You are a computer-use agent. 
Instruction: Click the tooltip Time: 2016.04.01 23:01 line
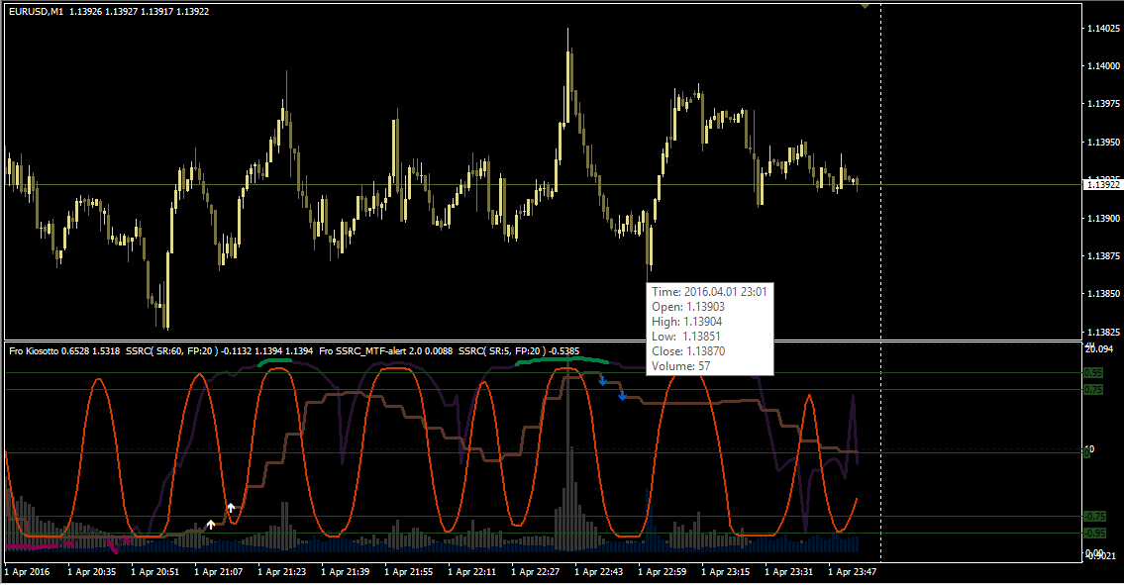tap(709, 292)
